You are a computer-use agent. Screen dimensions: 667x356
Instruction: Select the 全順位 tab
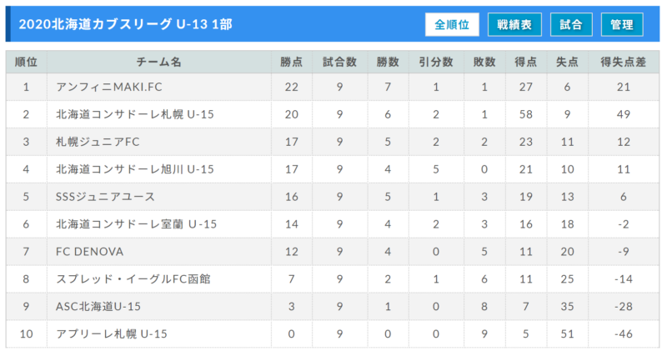tap(452, 25)
